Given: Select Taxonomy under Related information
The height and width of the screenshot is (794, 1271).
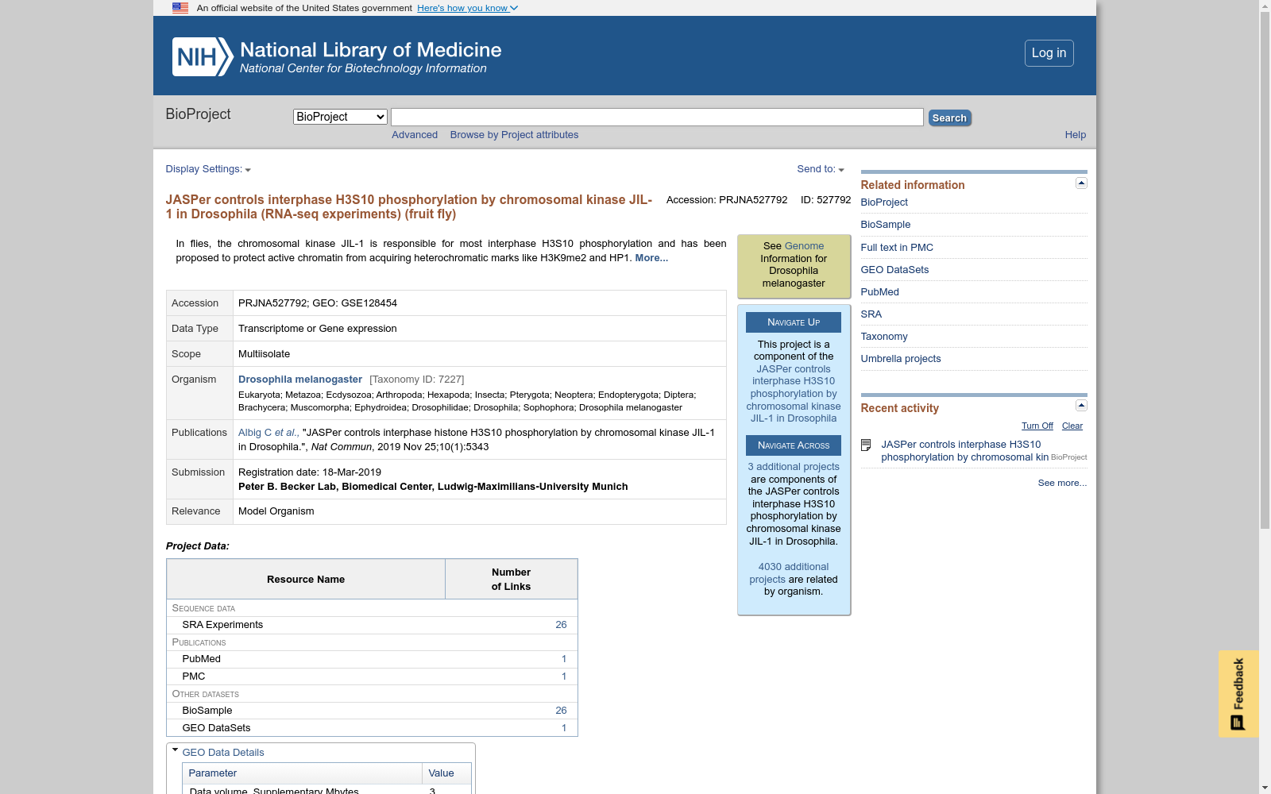Looking at the screenshot, I should (884, 337).
